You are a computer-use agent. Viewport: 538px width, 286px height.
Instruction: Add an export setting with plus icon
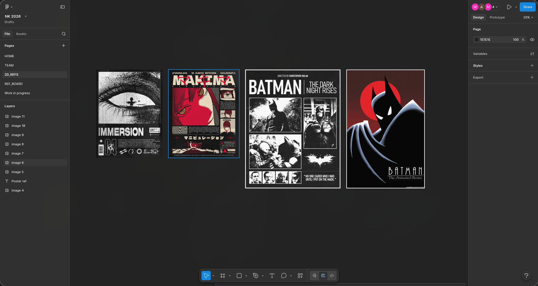tap(532, 77)
